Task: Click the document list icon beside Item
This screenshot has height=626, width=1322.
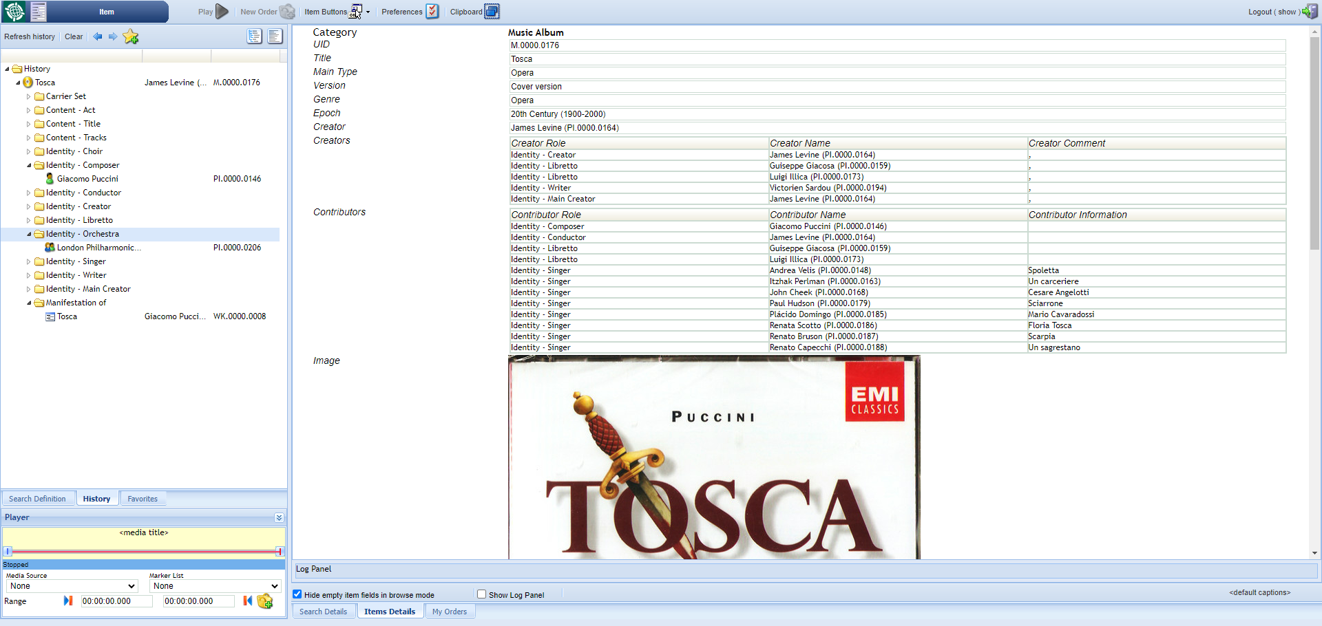Action: pos(39,12)
